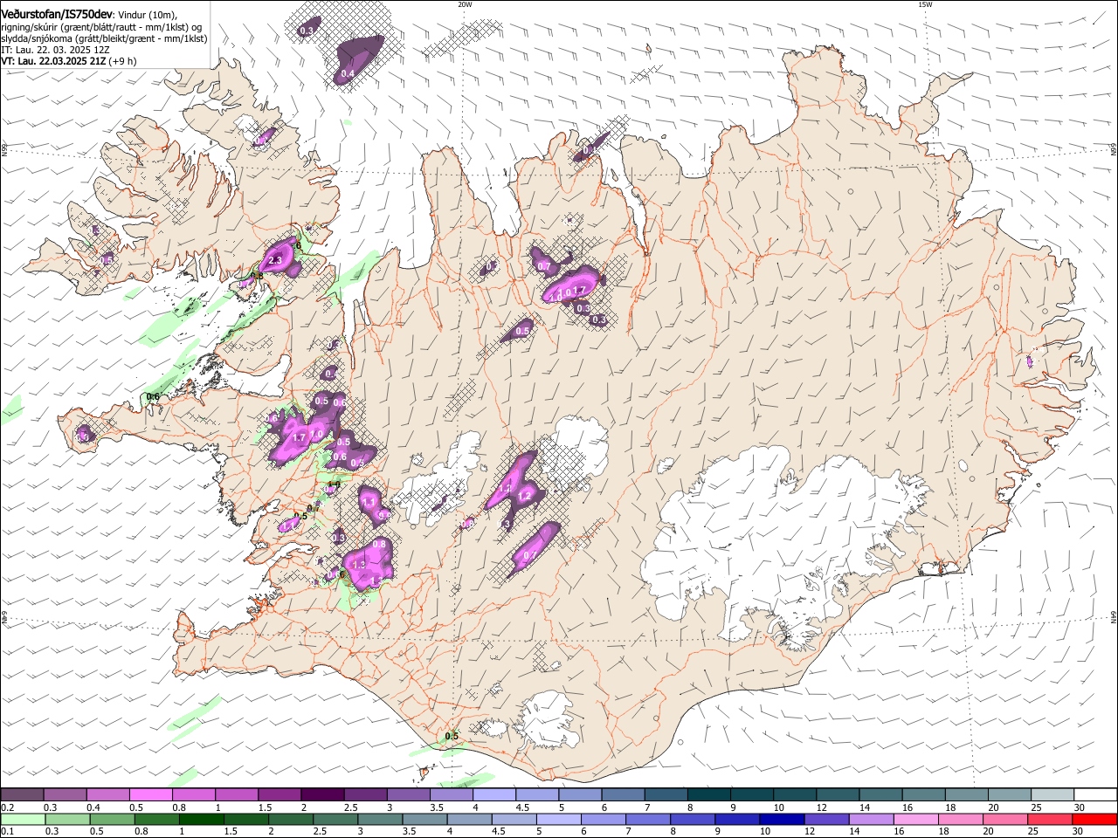Click the 4.5 label in the top legend row
The image size is (1118, 838).
pyautogui.click(x=522, y=807)
